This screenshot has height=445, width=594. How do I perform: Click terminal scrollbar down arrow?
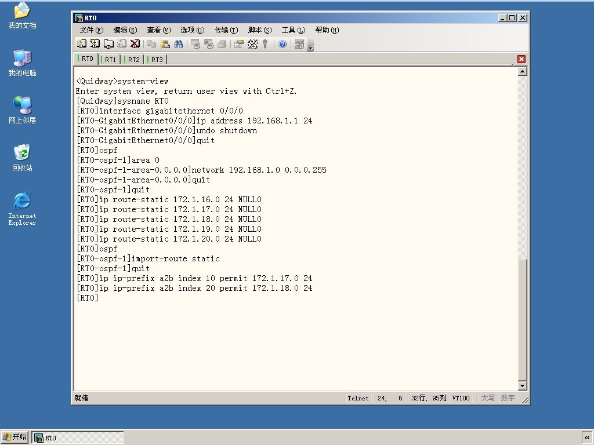coord(523,385)
